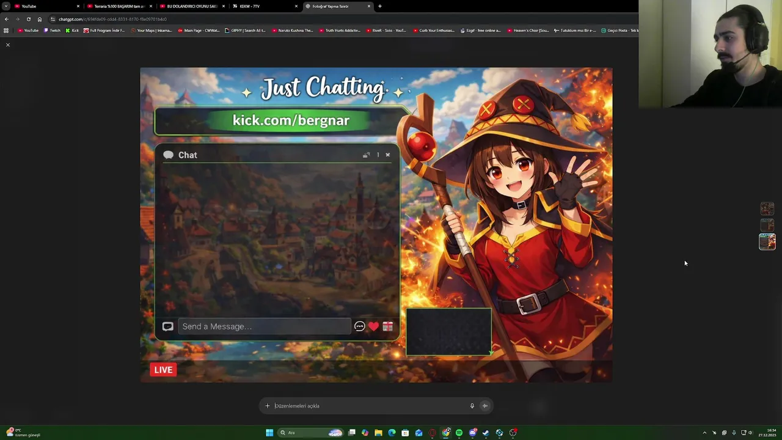Open the weather widget on taskbar

tap(23, 433)
